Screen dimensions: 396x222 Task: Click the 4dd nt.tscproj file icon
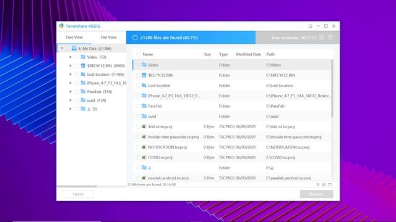click(144, 126)
